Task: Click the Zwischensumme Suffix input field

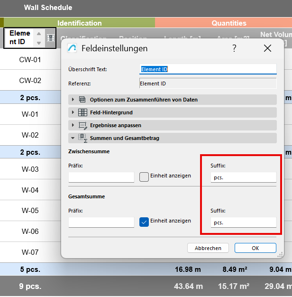Action: coord(243,177)
